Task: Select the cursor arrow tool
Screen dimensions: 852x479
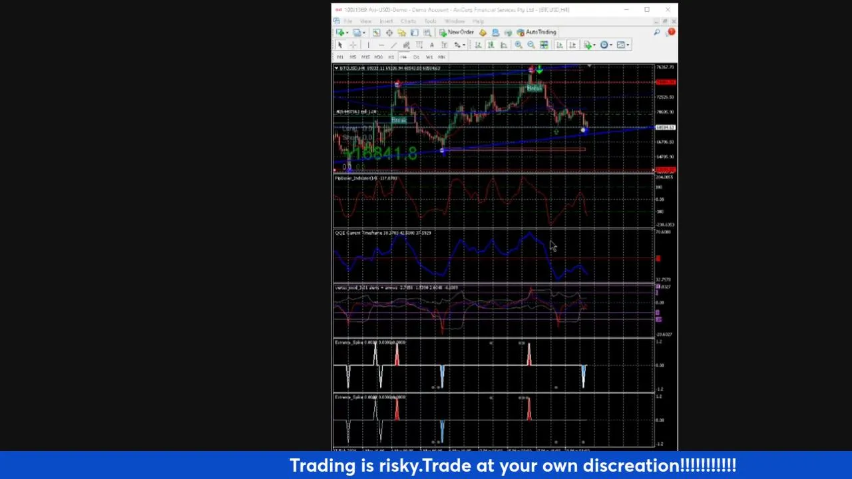Action: pyautogui.click(x=340, y=45)
